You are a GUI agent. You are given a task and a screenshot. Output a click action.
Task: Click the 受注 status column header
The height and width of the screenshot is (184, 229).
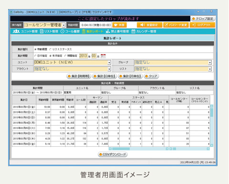click(114, 102)
